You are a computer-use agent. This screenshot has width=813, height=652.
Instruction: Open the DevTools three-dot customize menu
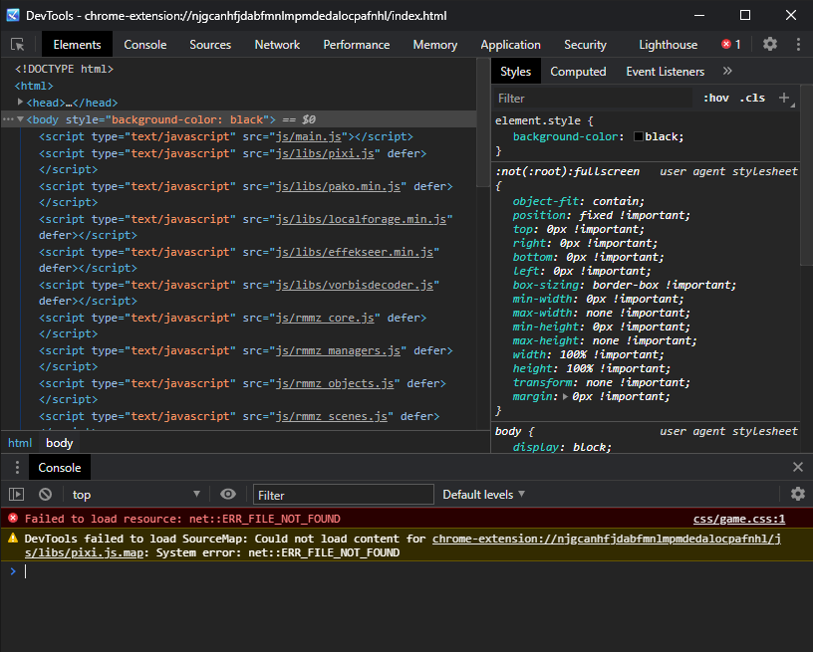[798, 44]
